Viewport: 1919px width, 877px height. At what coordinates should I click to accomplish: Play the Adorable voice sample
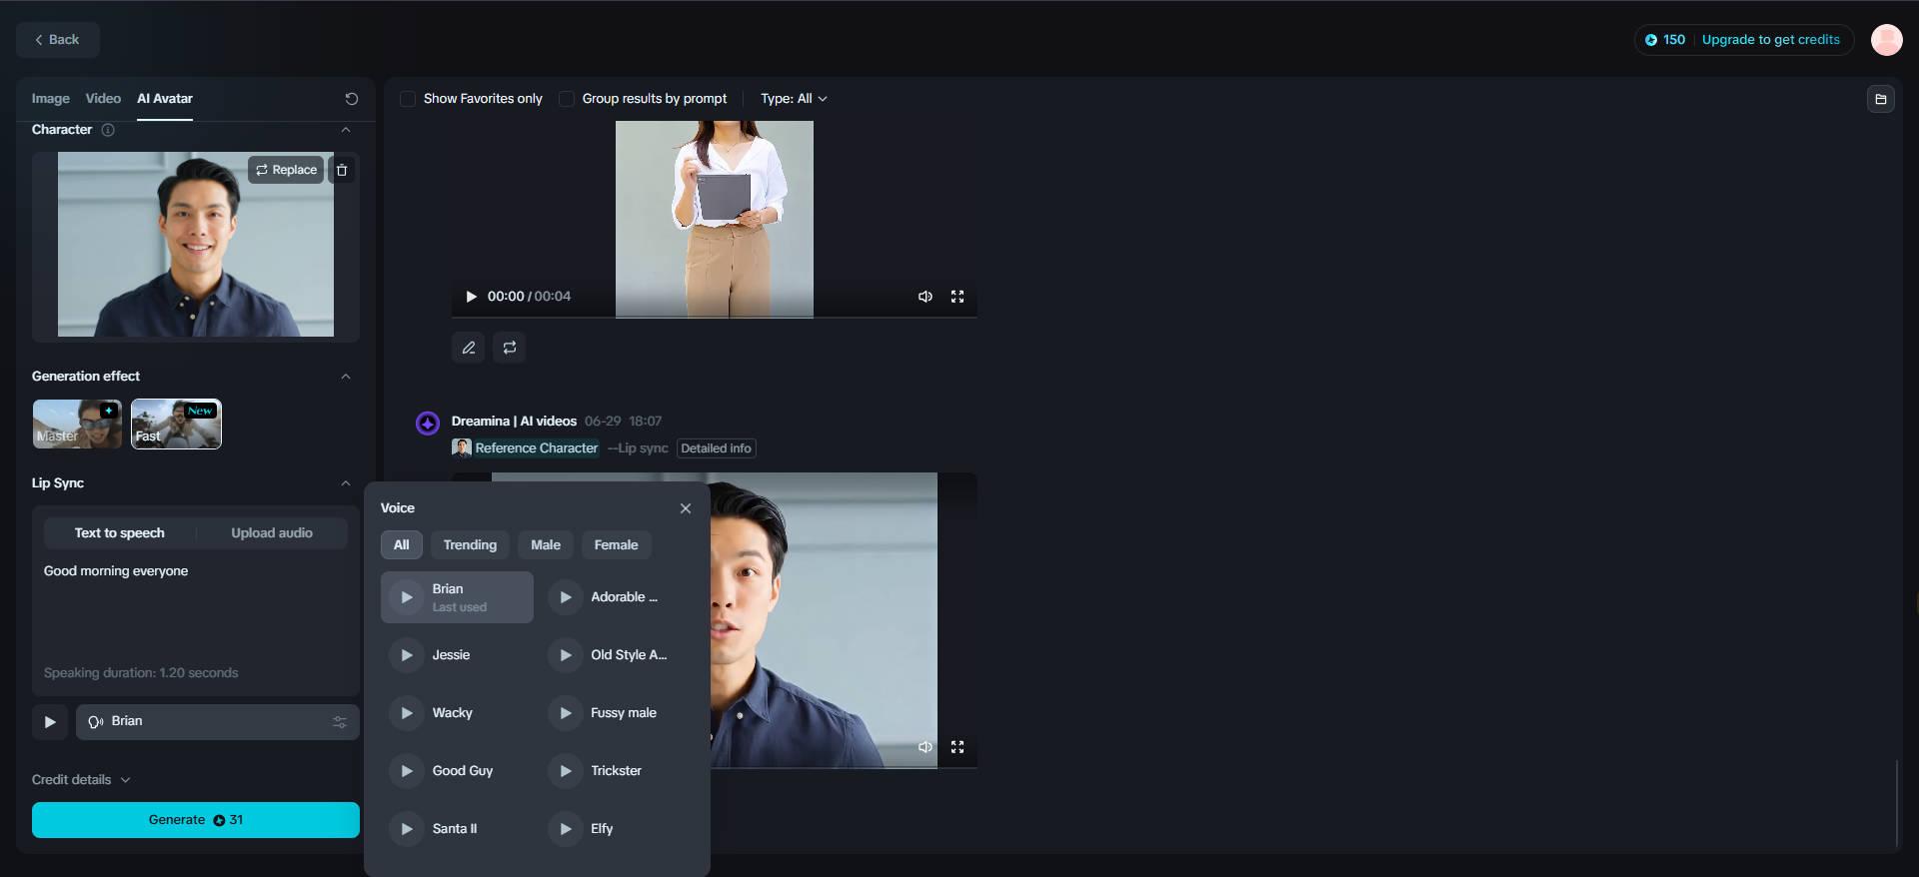(x=565, y=597)
